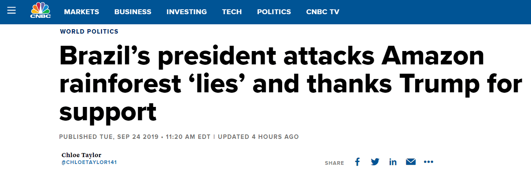Select the Tech navigation item

point(232,12)
